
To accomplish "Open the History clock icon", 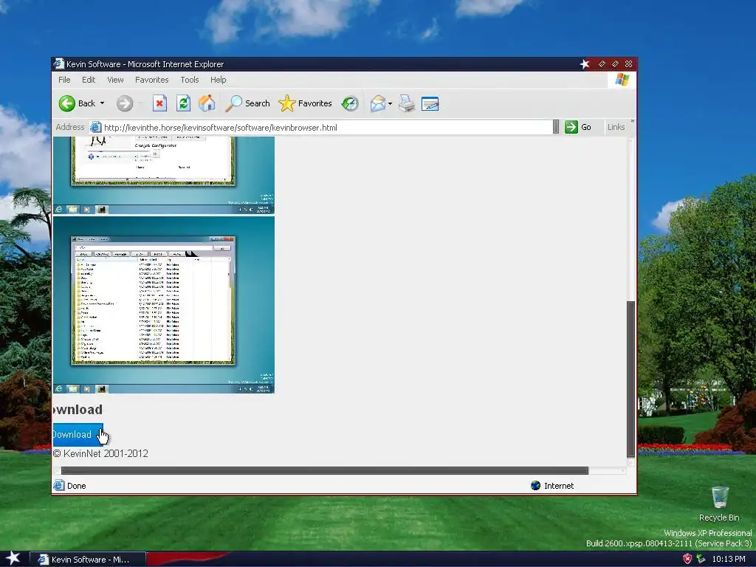I will [350, 103].
